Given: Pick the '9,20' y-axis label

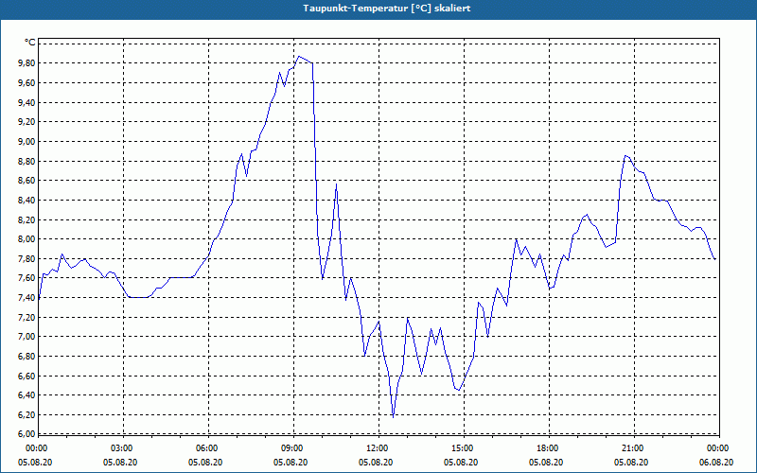Looking at the screenshot, I should tap(27, 122).
